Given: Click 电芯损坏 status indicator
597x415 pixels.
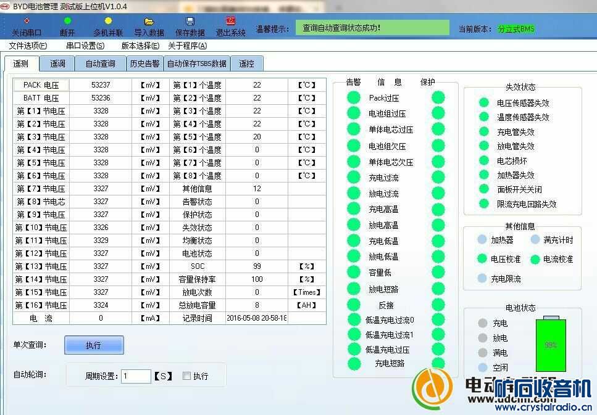Looking at the screenshot, I should click(x=484, y=160).
